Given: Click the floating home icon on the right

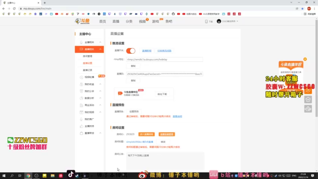Looking at the screenshot, I should [x=308, y=99].
